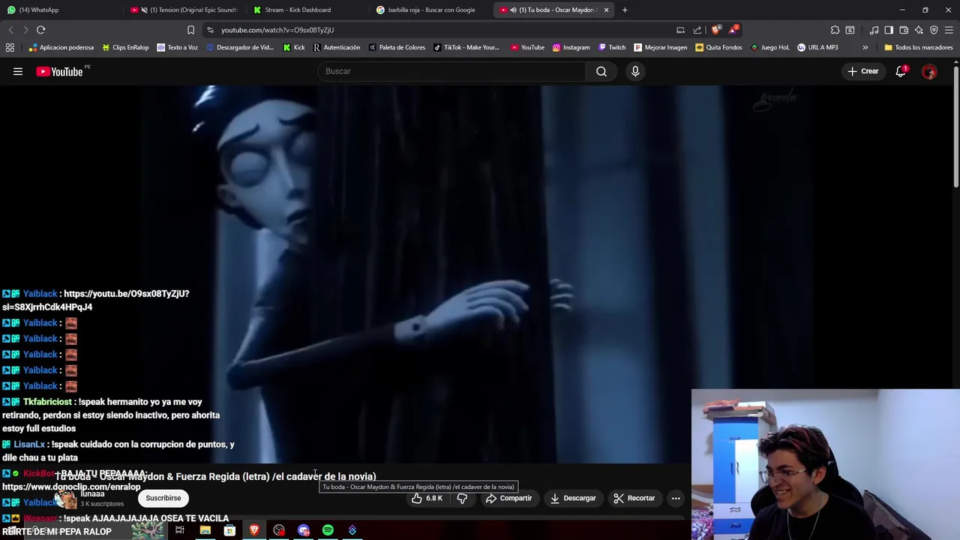960x540 pixels.
Task: Switch to the Stream - Kick Dashboard tab
Action: tap(307, 10)
